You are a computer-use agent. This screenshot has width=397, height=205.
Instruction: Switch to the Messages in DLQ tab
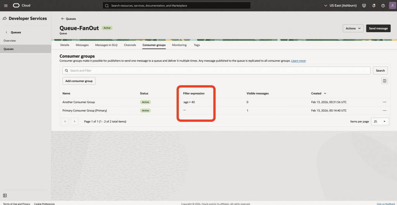coord(106,45)
